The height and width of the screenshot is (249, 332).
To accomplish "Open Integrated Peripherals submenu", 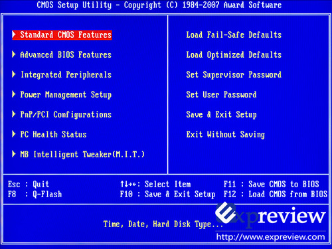I will (66, 75).
